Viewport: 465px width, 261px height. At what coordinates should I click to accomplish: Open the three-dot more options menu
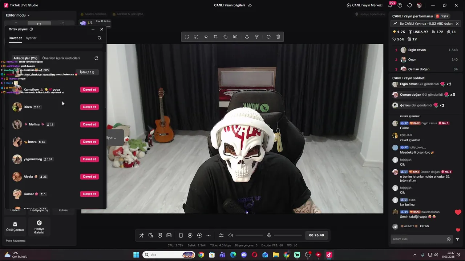(209, 235)
